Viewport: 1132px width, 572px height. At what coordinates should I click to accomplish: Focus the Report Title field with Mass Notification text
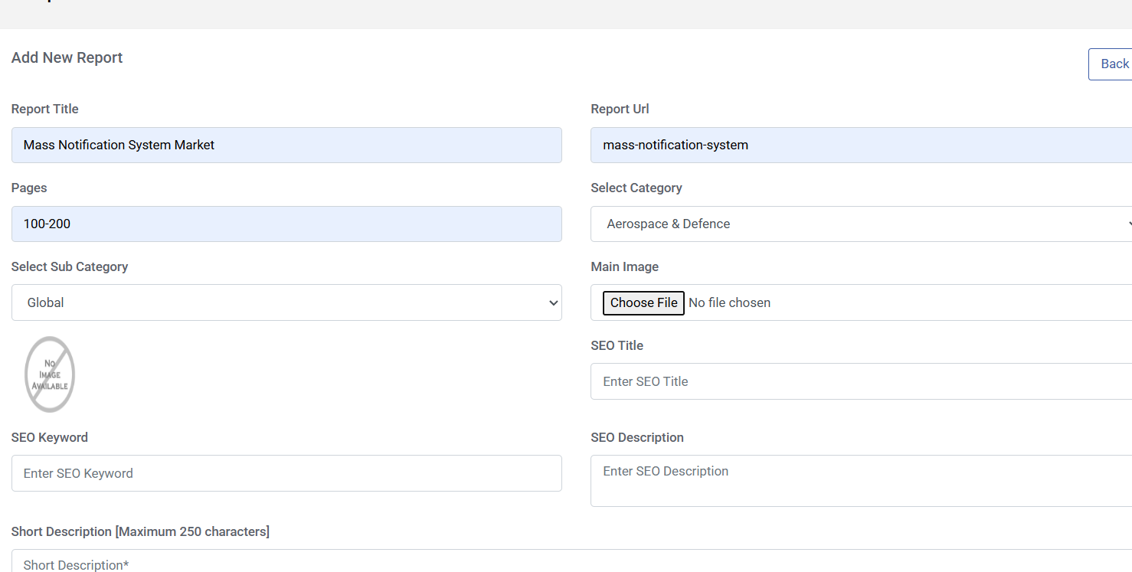click(x=286, y=145)
